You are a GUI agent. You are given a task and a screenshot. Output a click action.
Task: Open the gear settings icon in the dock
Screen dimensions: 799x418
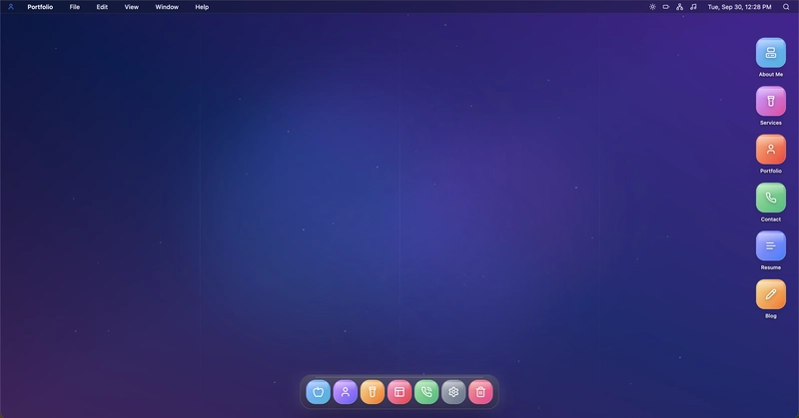tap(453, 392)
